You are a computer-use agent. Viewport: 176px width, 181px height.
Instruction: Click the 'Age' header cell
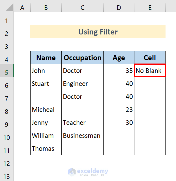point(119,58)
